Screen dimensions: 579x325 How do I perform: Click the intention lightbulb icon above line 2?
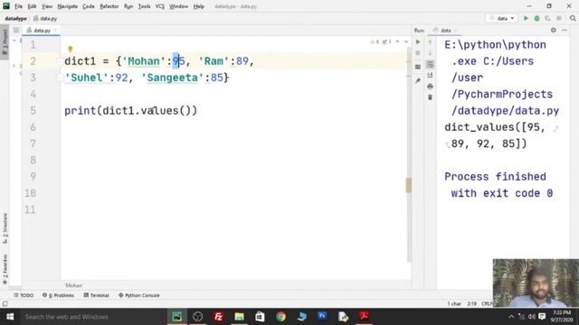tap(71, 49)
